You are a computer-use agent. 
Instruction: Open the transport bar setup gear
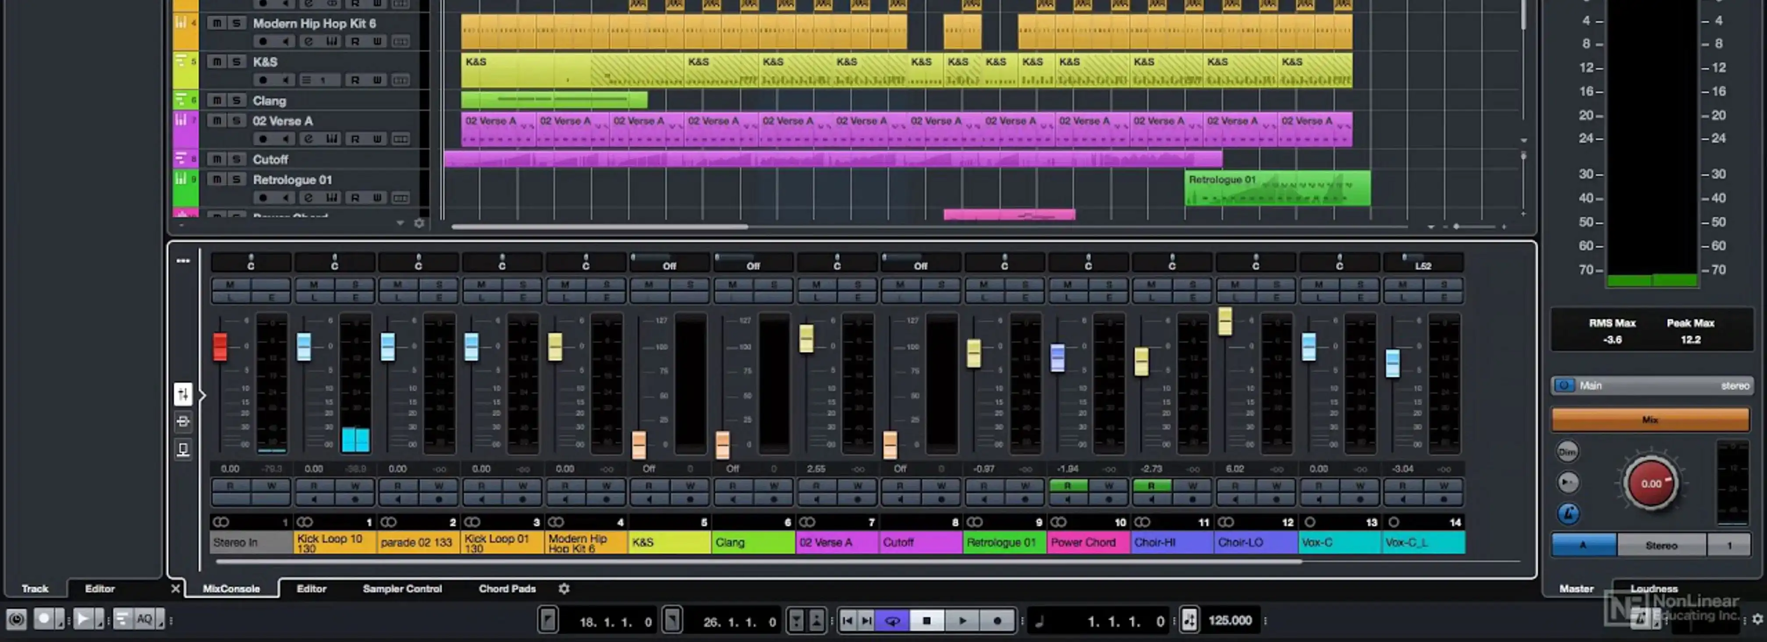click(x=1757, y=619)
